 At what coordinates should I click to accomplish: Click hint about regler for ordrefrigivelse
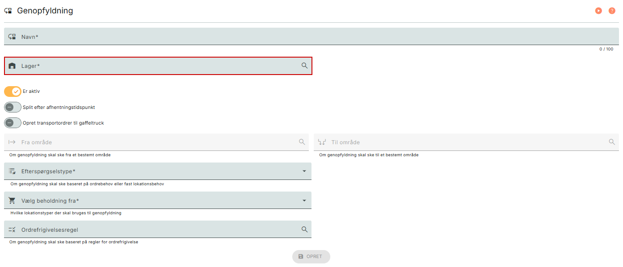(74, 242)
